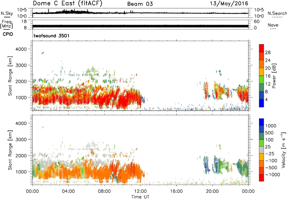The height and width of the screenshot is (199, 287).
Task: Click the '2000' tick on velocity panel axis
Action: [21, 156]
